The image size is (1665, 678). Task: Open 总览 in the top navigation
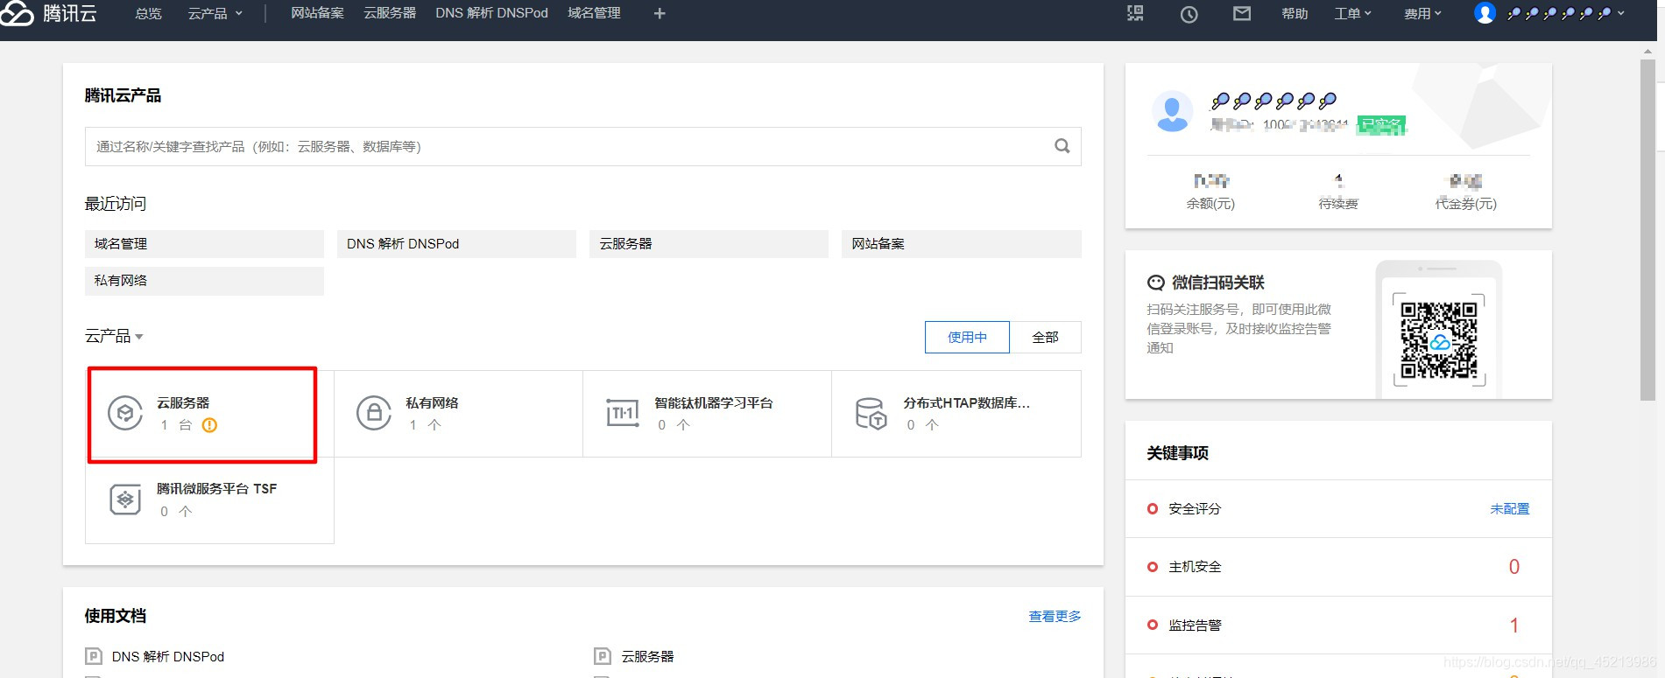[148, 13]
